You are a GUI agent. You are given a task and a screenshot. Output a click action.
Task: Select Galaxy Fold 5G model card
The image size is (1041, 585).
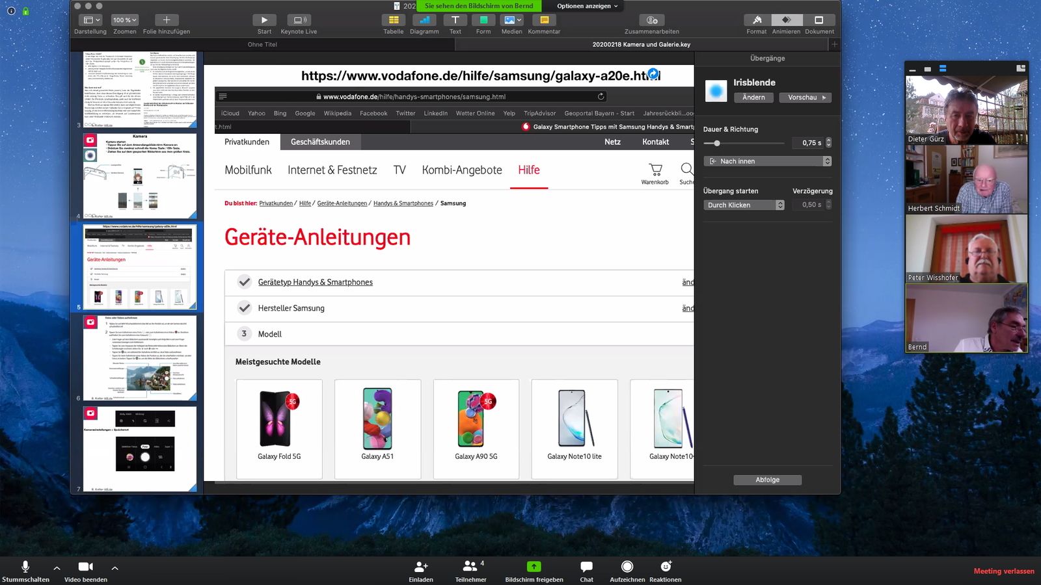point(279,429)
